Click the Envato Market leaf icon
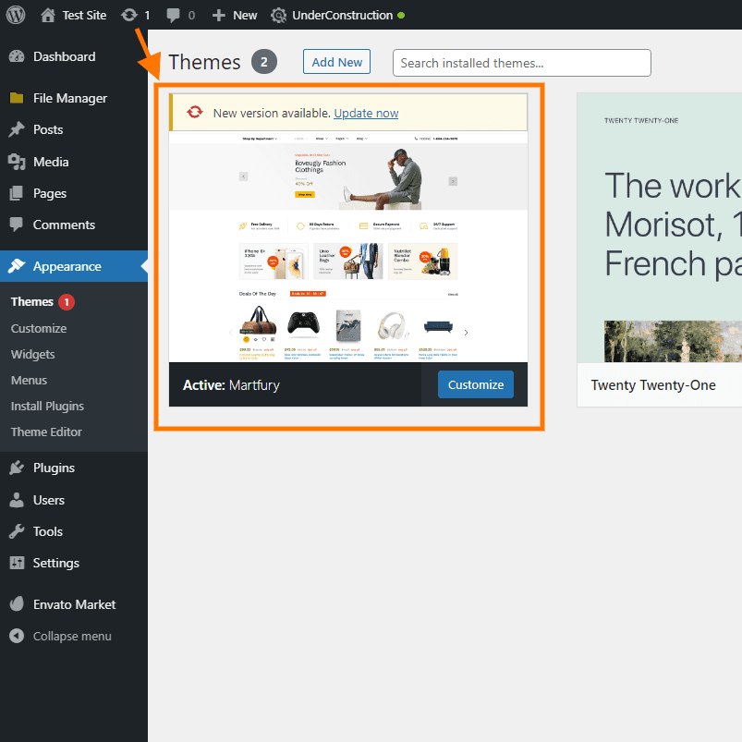Image resolution: width=742 pixels, height=742 pixels. 17,603
